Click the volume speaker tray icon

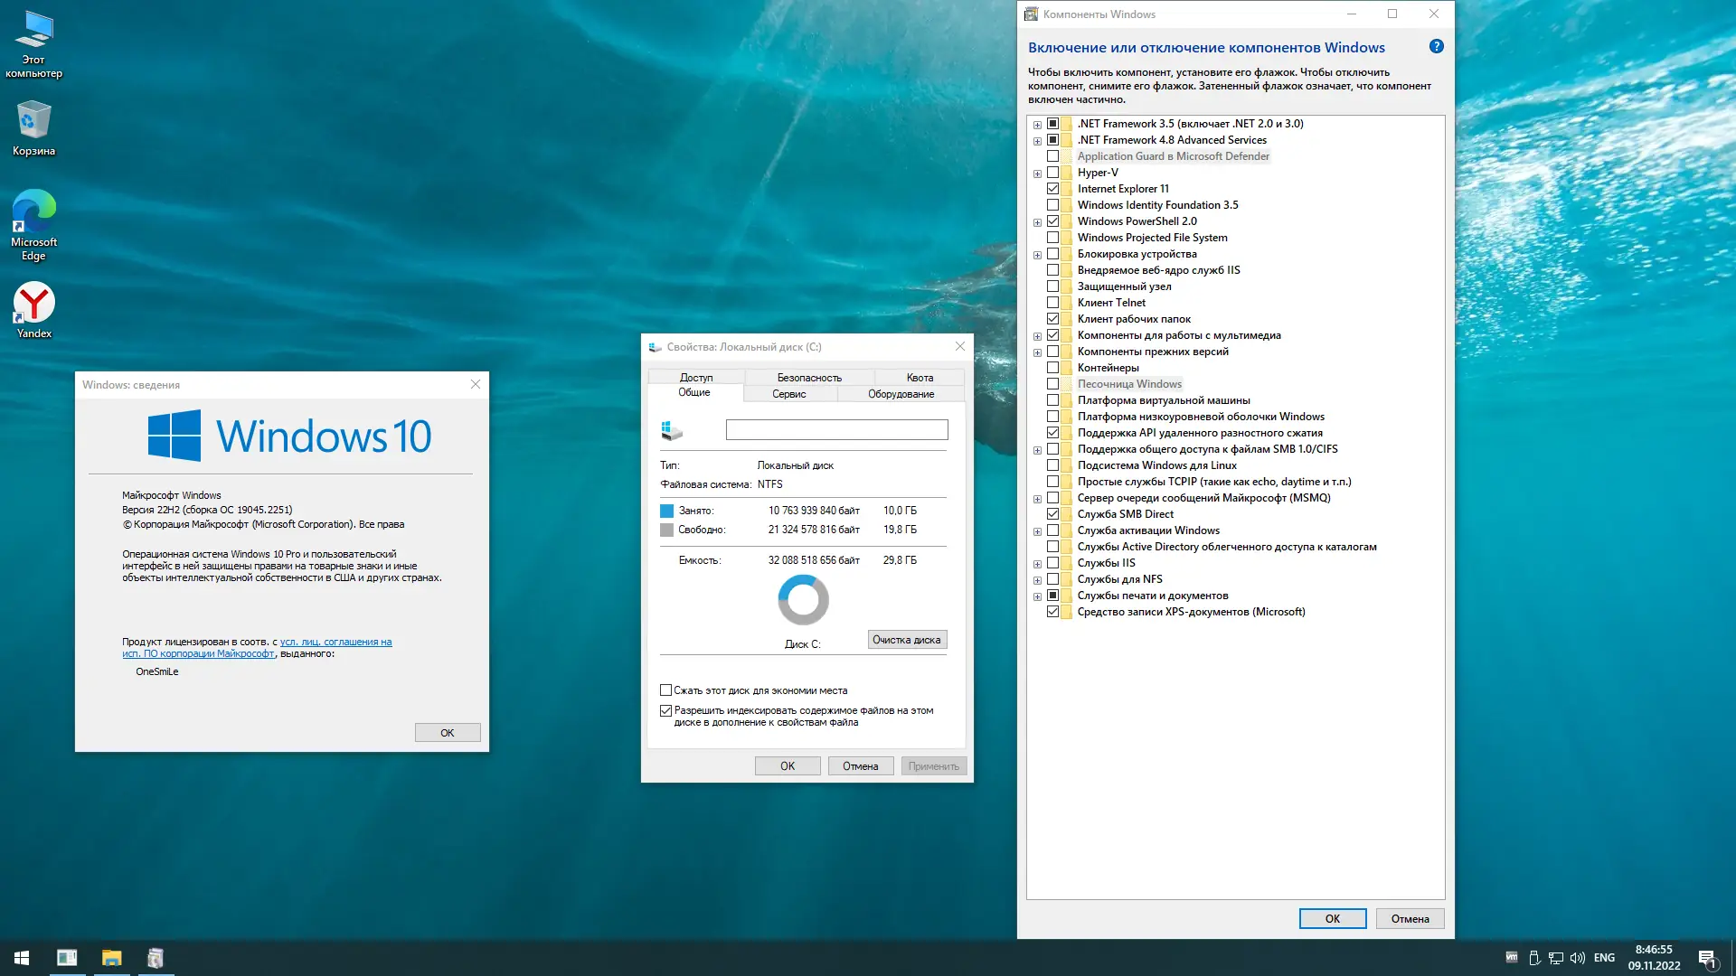tap(1578, 958)
